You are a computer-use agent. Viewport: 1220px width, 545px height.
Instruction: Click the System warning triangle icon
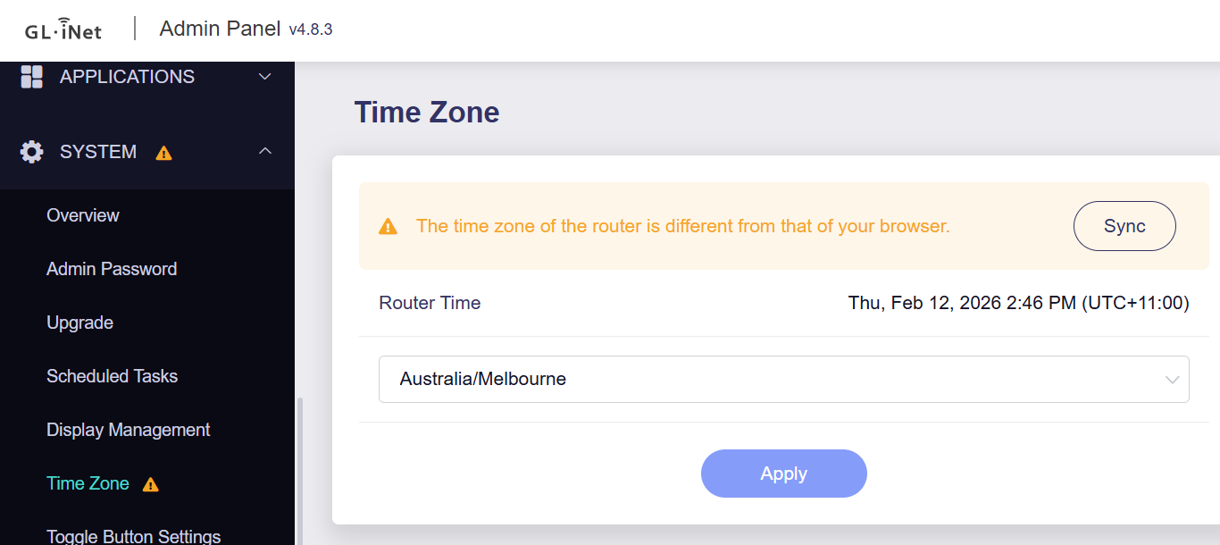163,153
